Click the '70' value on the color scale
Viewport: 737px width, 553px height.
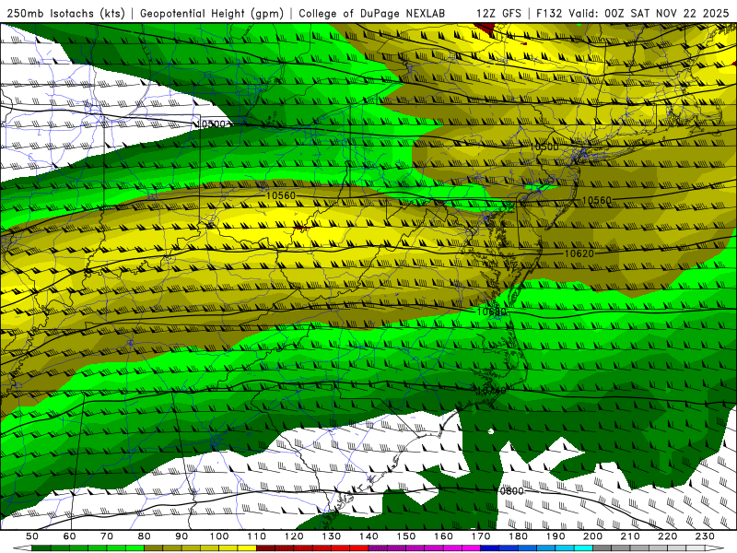[x=107, y=536]
